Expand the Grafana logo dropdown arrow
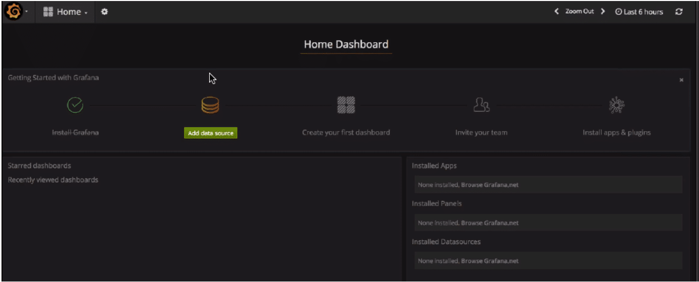This screenshot has height=282, width=699. point(26,12)
